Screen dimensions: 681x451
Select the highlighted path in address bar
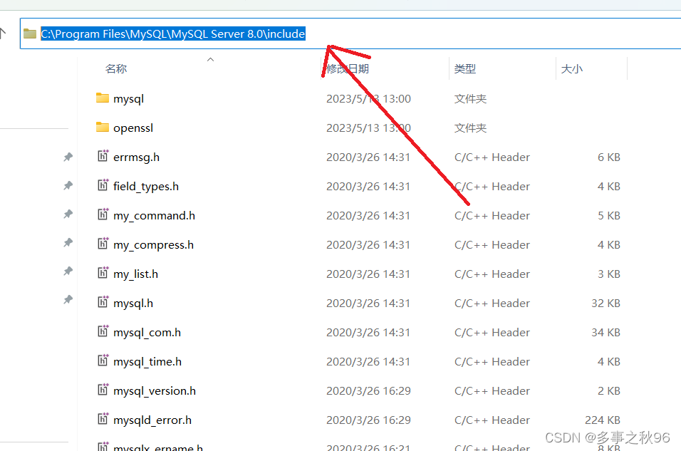pyautogui.click(x=171, y=33)
